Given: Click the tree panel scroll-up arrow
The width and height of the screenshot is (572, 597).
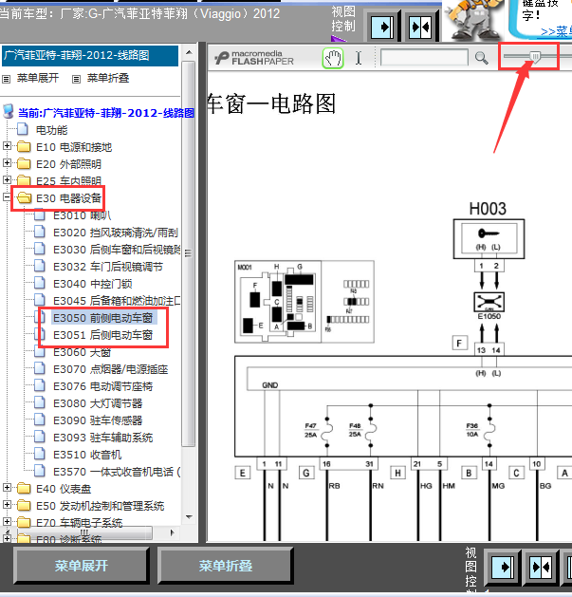Looking at the screenshot, I should pyautogui.click(x=189, y=52).
